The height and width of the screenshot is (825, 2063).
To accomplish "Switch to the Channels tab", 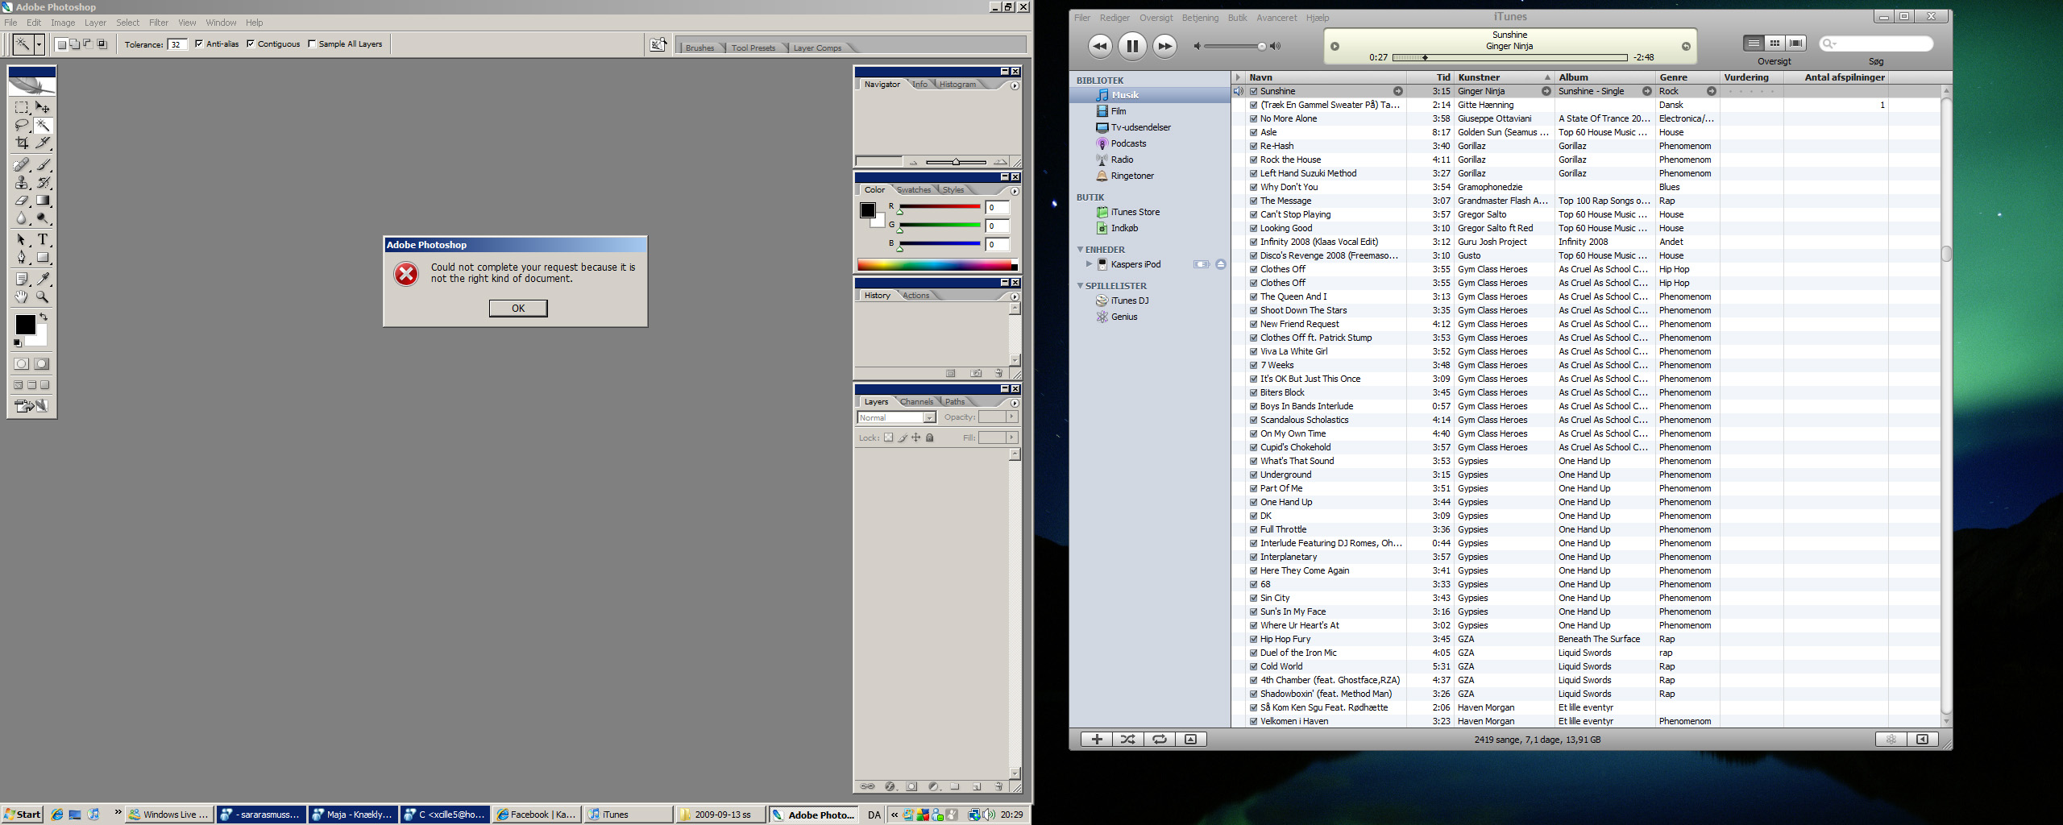I will click(x=916, y=402).
